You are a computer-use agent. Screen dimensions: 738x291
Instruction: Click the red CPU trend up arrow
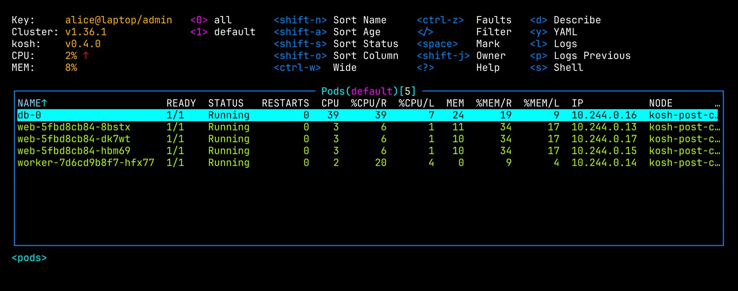tap(86, 56)
